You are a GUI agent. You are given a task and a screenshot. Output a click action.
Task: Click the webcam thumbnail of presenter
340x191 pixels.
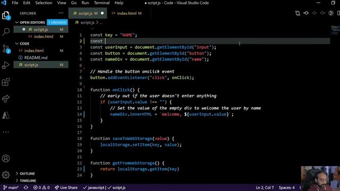pyautogui.click(x=320, y=178)
